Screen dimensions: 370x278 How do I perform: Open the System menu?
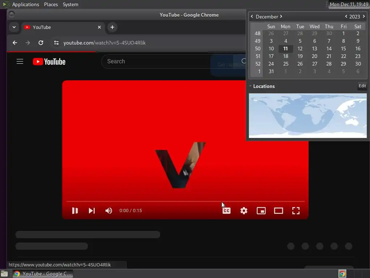pyautogui.click(x=70, y=4)
